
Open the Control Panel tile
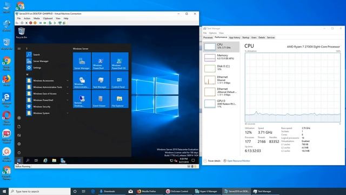point(119,80)
